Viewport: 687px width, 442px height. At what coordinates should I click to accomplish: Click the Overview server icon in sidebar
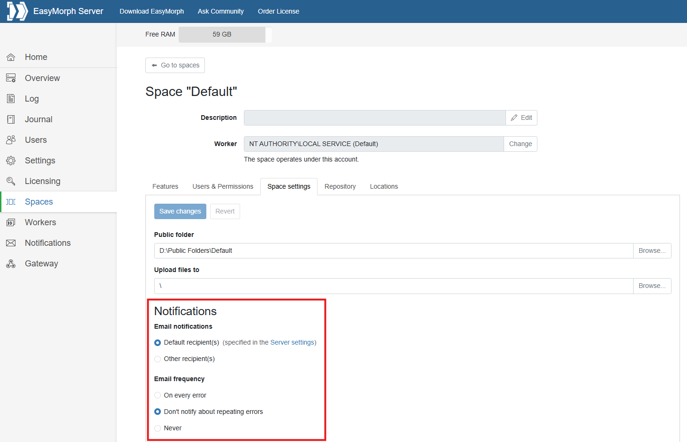tap(11, 78)
